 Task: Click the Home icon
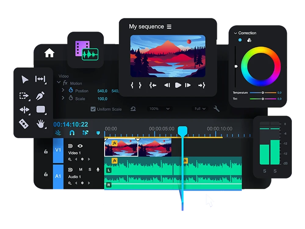49,53
